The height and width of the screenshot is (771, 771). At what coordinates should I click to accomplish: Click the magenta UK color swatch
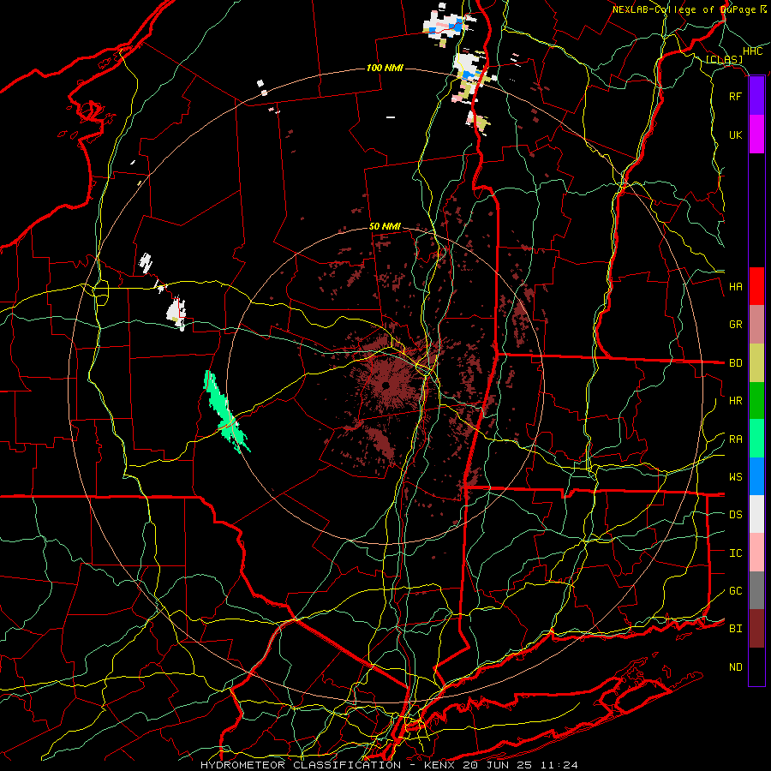pos(756,134)
